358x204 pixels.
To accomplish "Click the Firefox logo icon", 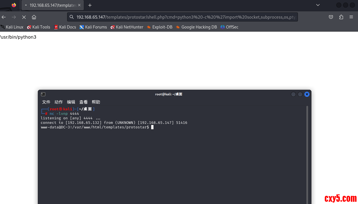I will click(14, 5).
